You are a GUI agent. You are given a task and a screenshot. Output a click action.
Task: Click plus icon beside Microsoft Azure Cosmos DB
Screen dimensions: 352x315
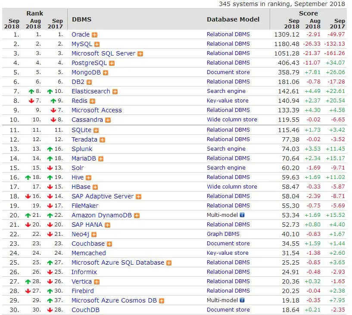(x=162, y=301)
